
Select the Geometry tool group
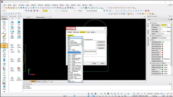(x=4, y=32)
